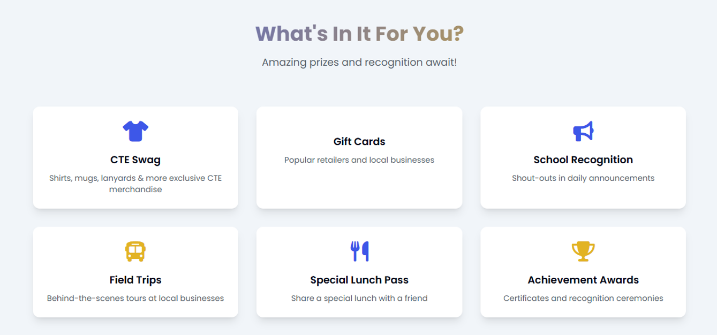Open the Special Lunch Pass heading

[x=359, y=280]
